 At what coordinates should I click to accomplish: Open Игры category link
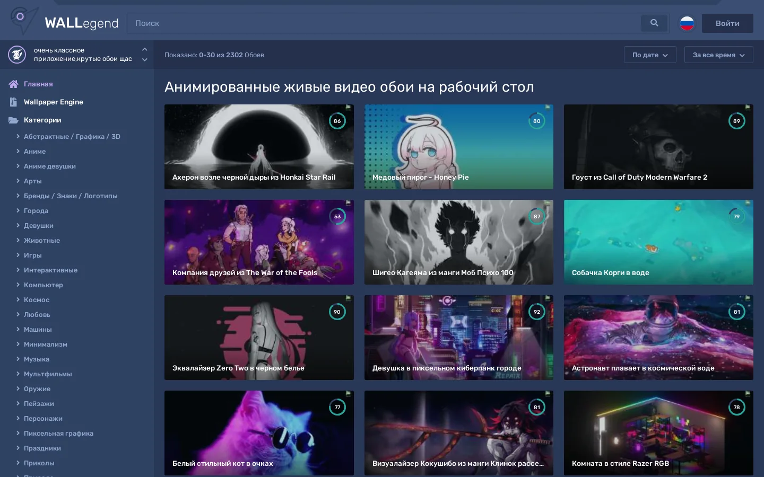[x=33, y=255]
